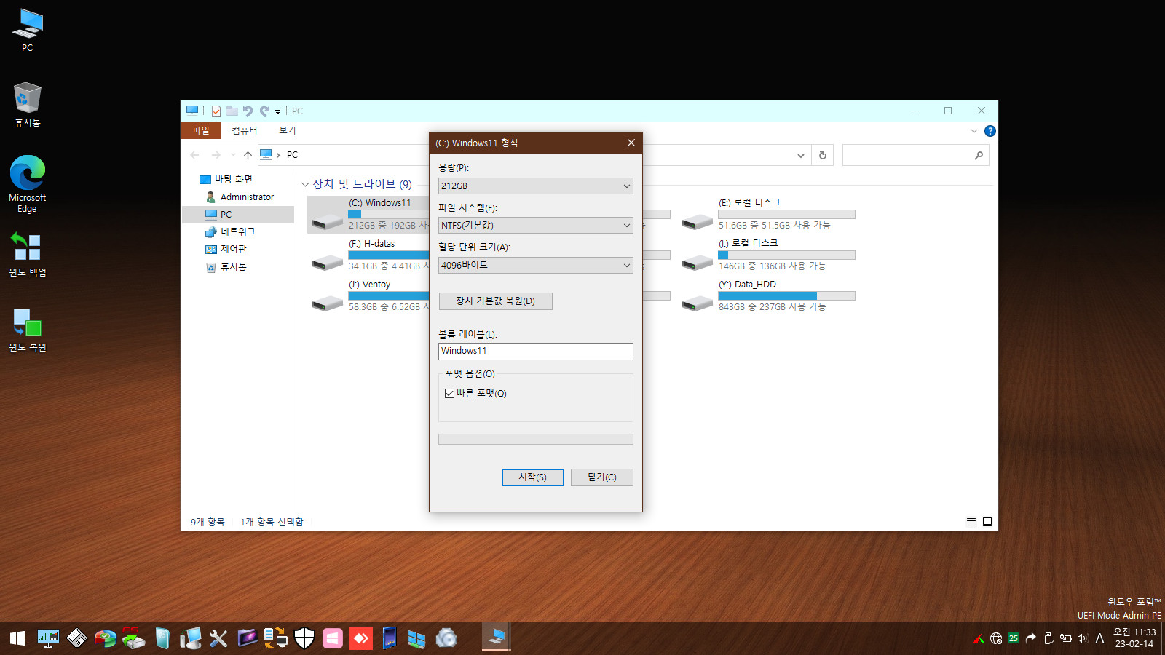Viewport: 1165px width, 655px height.
Task: Open the 휴지통 recycle bin desktop icon
Action: 28,104
